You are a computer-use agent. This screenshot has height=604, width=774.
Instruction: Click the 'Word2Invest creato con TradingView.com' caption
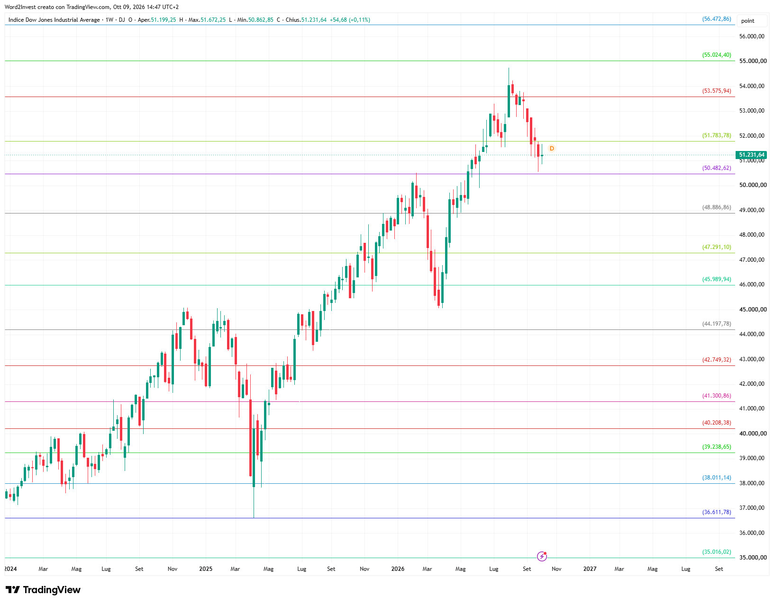57,7
